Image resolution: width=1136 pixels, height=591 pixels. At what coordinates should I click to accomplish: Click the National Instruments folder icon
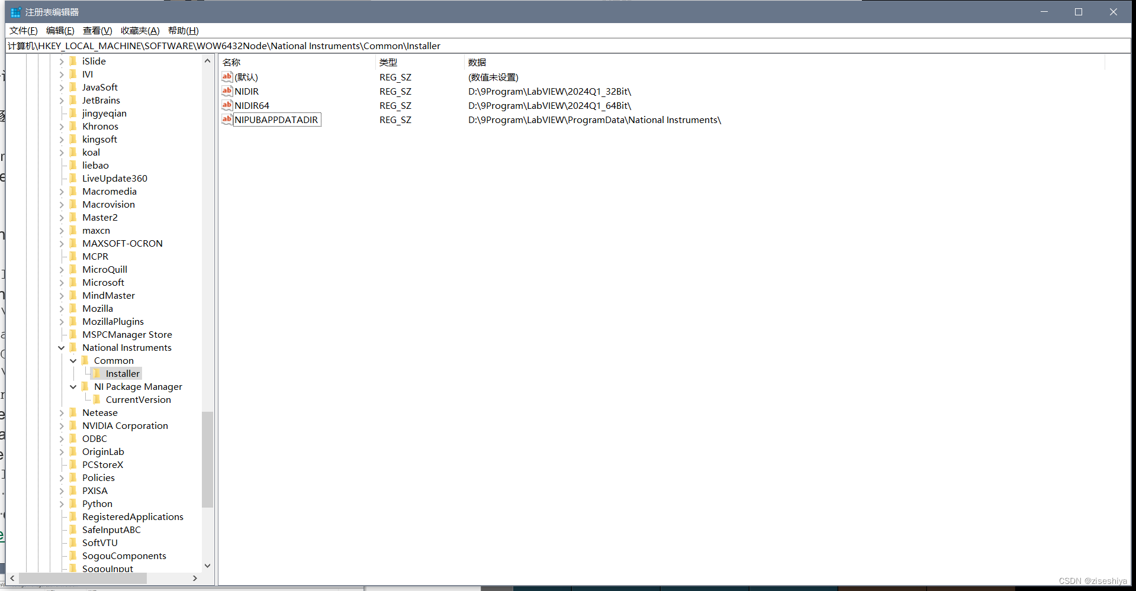(72, 347)
